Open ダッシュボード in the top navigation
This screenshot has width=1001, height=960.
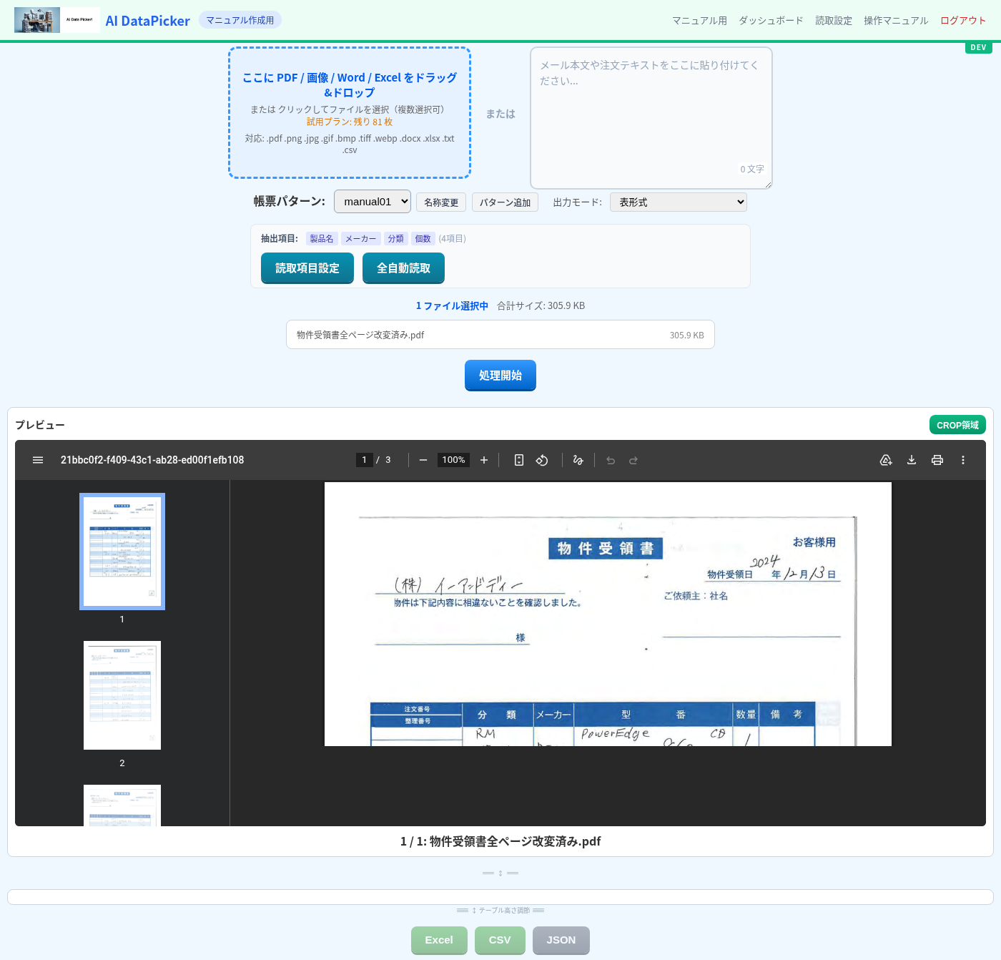coord(771,21)
